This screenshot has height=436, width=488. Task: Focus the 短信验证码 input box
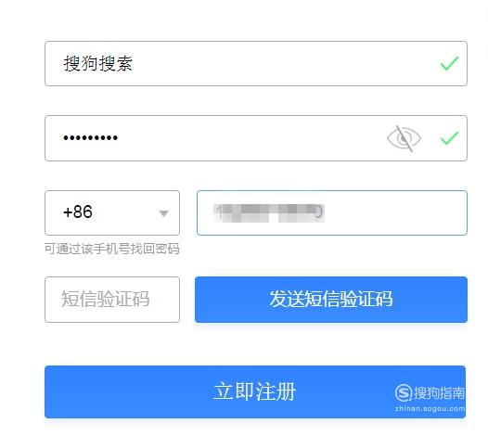click(x=112, y=300)
